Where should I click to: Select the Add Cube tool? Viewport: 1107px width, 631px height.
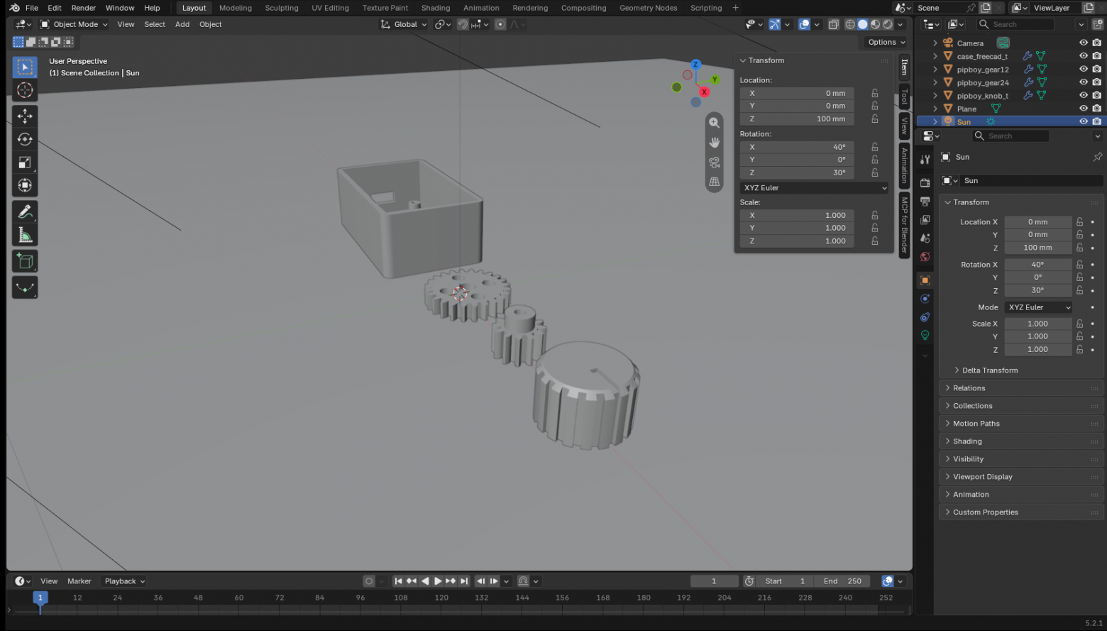(x=25, y=261)
